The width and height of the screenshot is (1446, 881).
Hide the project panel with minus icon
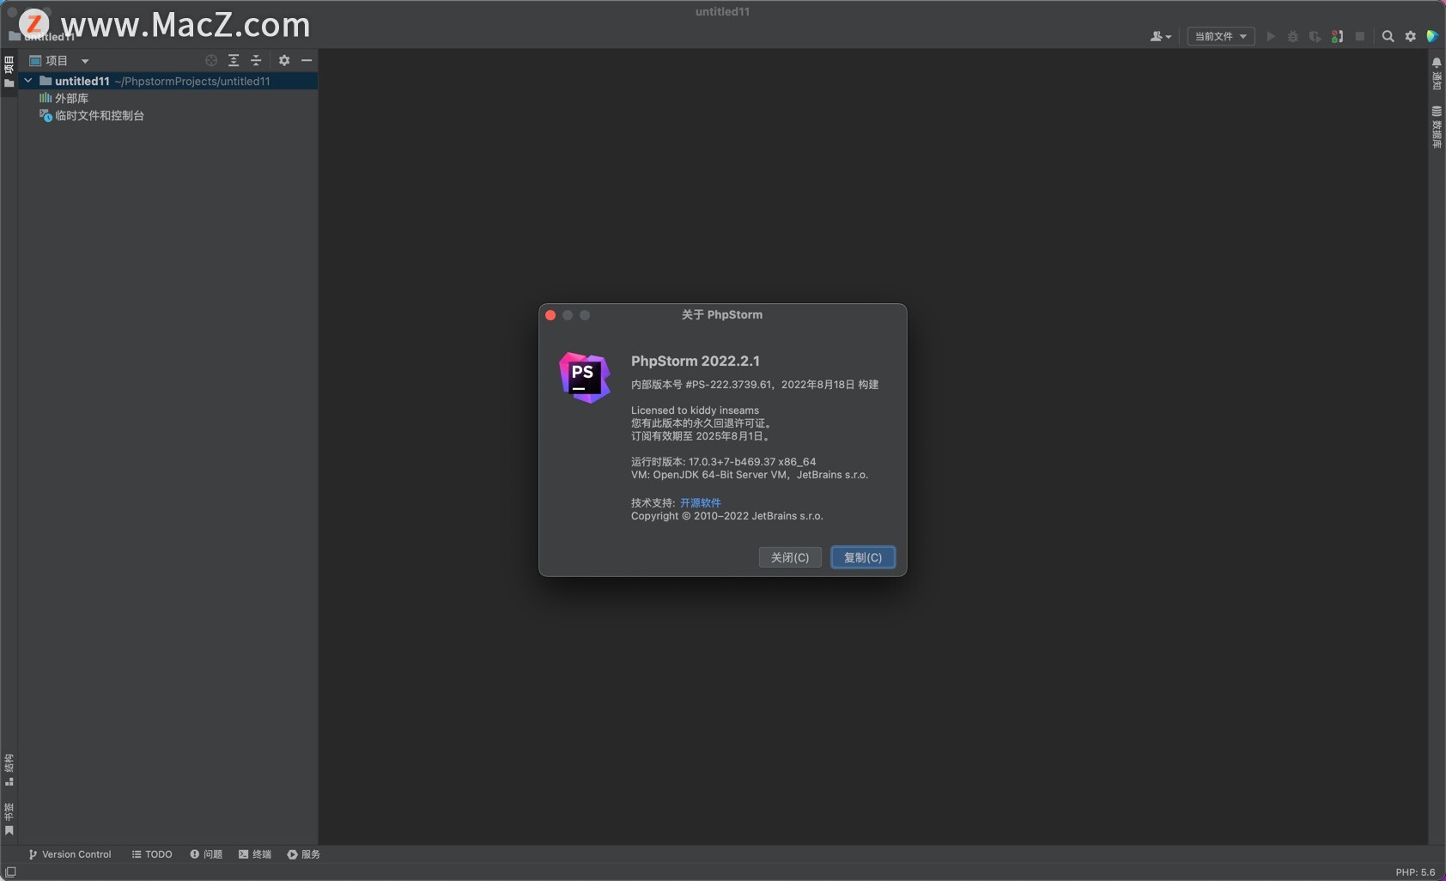pyautogui.click(x=307, y=61)
